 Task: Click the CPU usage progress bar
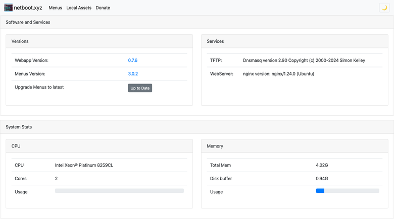pos(119,191)
